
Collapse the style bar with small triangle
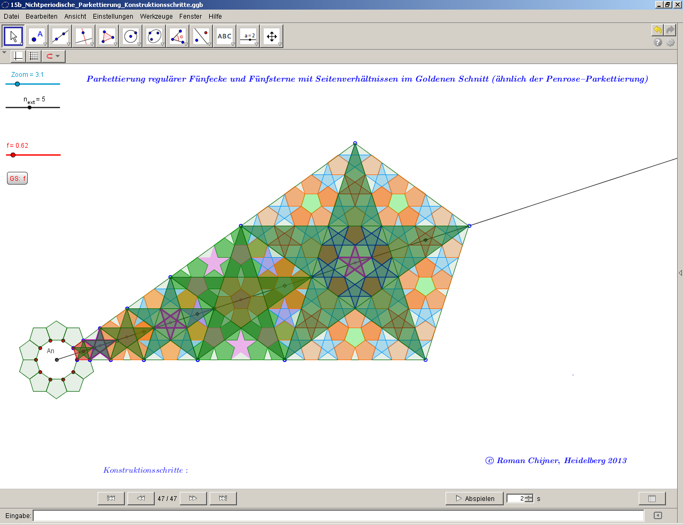(x=5, y=53)
